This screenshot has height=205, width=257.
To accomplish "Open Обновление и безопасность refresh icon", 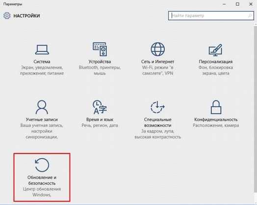I will coord(42,165).
